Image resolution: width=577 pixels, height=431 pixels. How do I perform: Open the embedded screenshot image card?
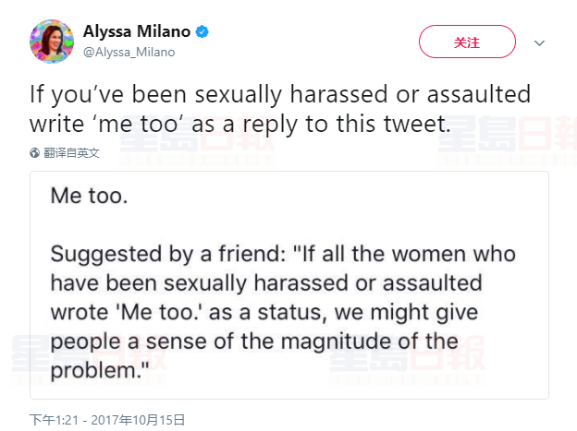coord(288,284)
